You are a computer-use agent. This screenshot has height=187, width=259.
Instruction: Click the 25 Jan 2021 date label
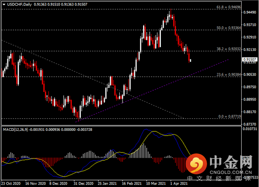pos(107,183)
